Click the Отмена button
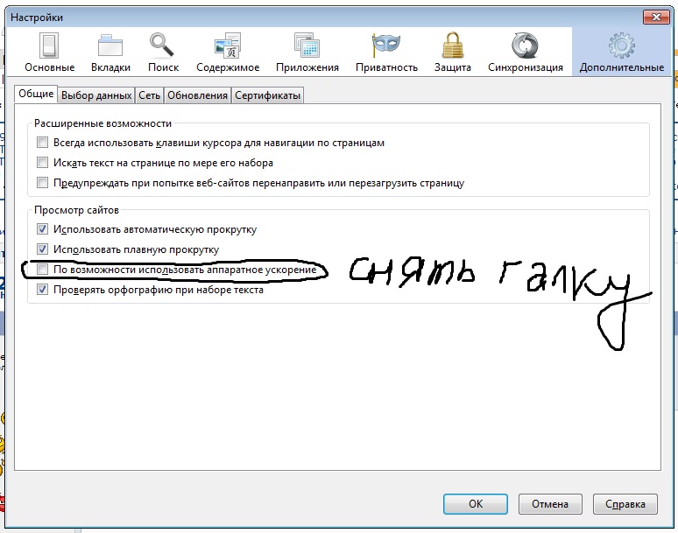 [550, 504]
